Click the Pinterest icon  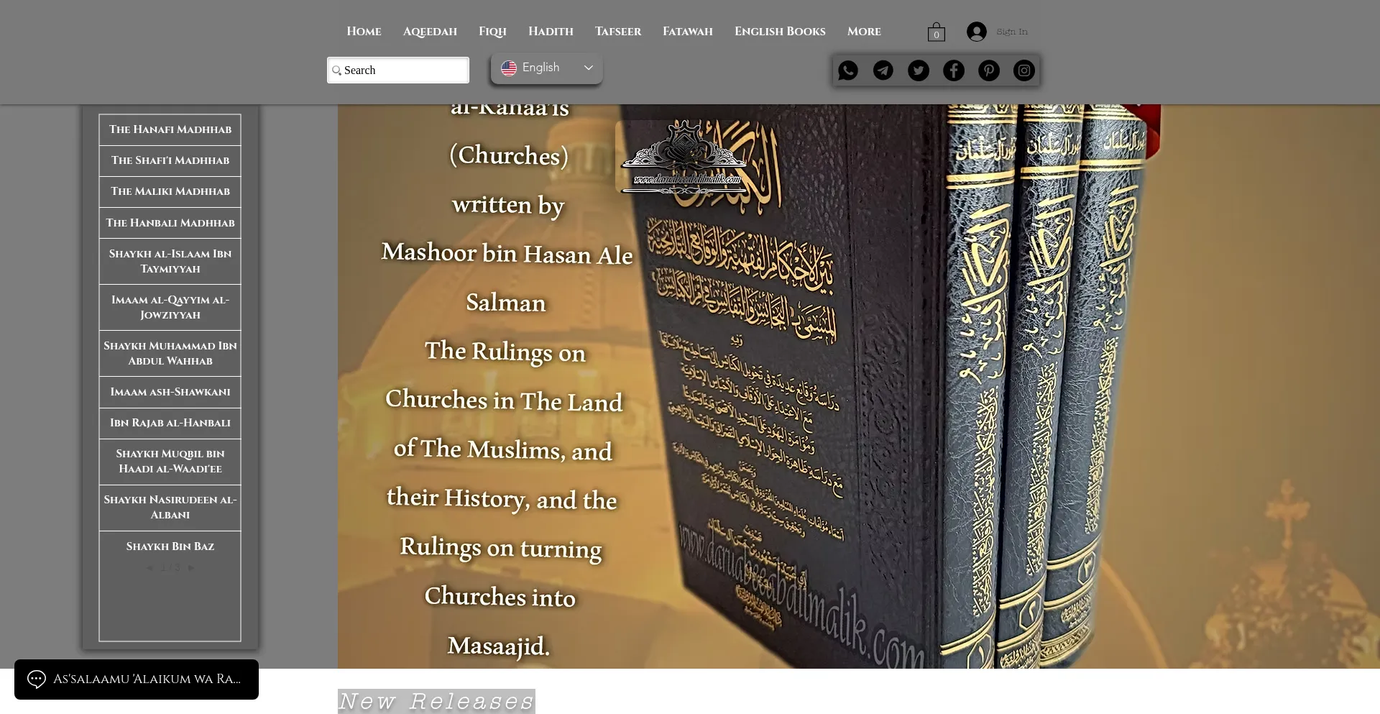[x=989, y=70]
